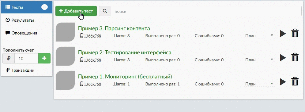Image resolution: width=305 pixels, height=112 pixels.
Task: Open link Пример 1: Мониторинг (бесплатный)
Action: point(125,77)
